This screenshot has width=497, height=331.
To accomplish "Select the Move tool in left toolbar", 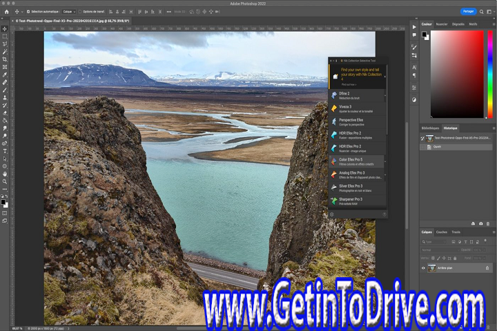I will [5, 29].
